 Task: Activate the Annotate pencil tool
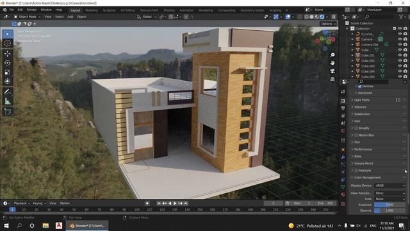7,92
